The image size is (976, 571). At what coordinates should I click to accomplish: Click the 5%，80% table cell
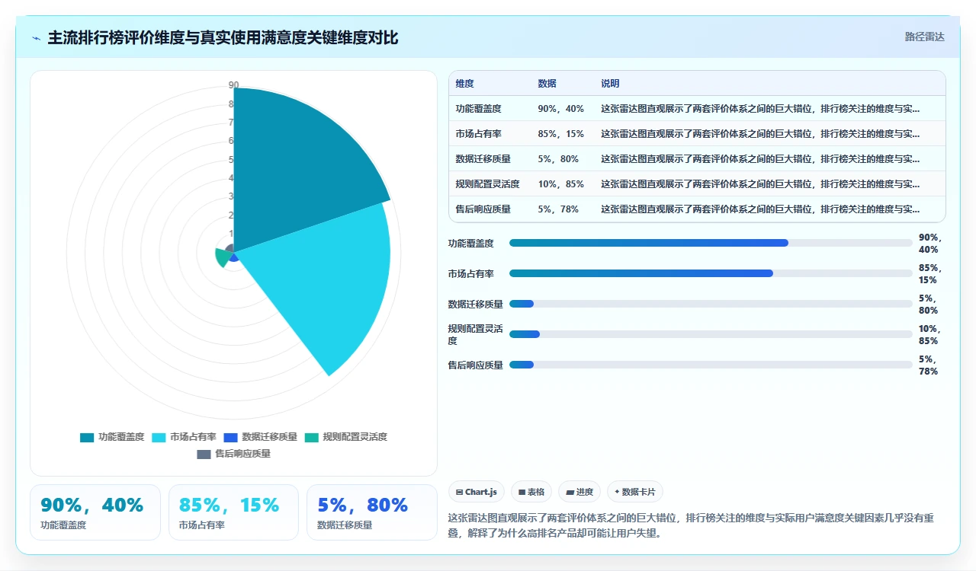[558, 159]
